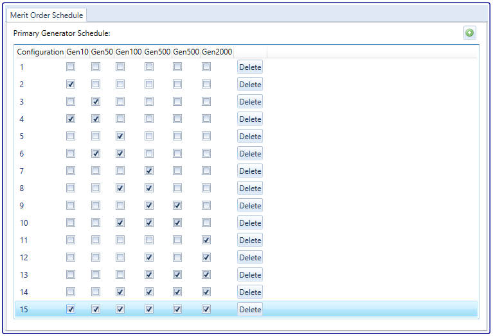Enable Gen10 checkbox for configuration 1
This screenshot has height=336, width=493.
coord(71,67)
